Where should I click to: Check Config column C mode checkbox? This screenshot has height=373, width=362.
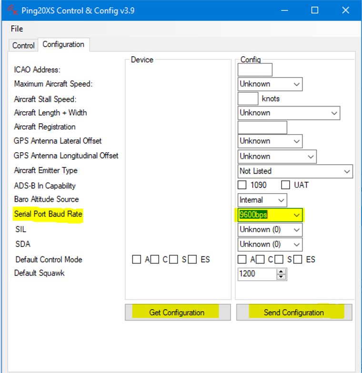click(260, 259)
